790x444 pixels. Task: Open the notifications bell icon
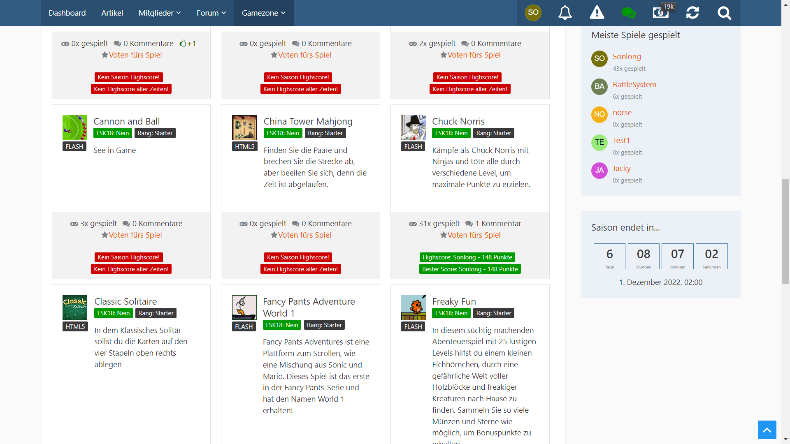click(x=565, y=13)
